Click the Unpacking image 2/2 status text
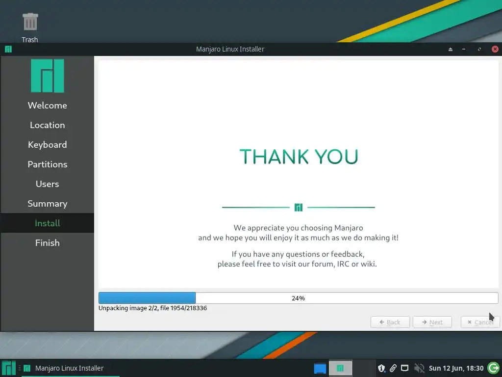The image size is (502, 377). (153, 308)
